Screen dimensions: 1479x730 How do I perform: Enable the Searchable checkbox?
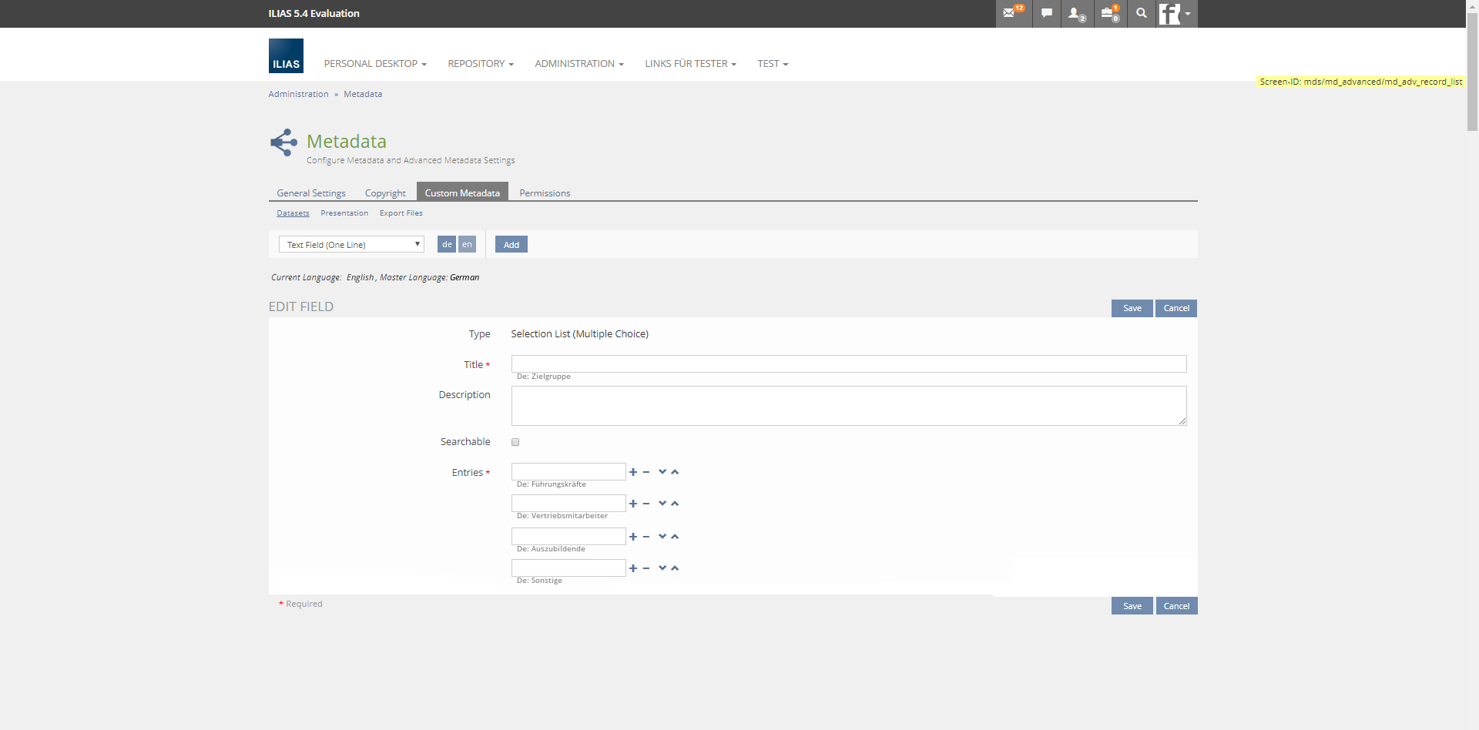515,442
